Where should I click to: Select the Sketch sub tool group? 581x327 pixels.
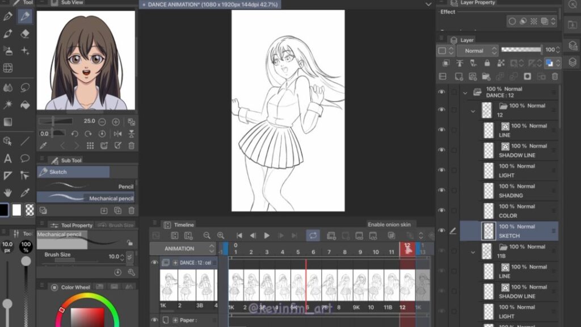tap(73, 171)
